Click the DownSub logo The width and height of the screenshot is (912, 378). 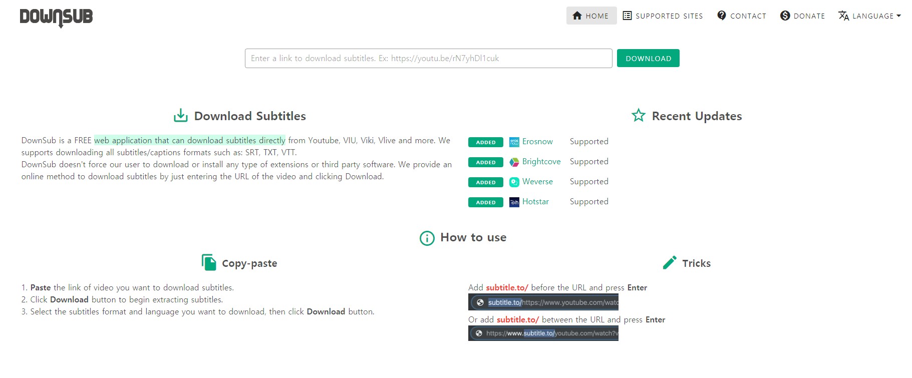coord(56,18)
